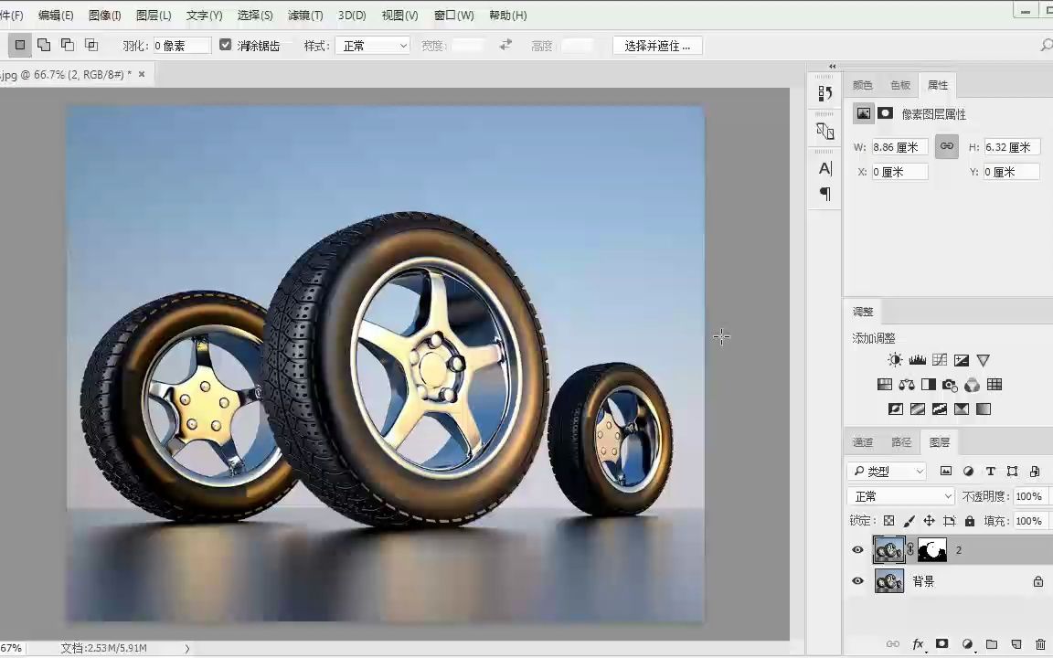Open the Brightness/Contrast adjustment
Viewport: 1053px width, 658px height.
895,359
